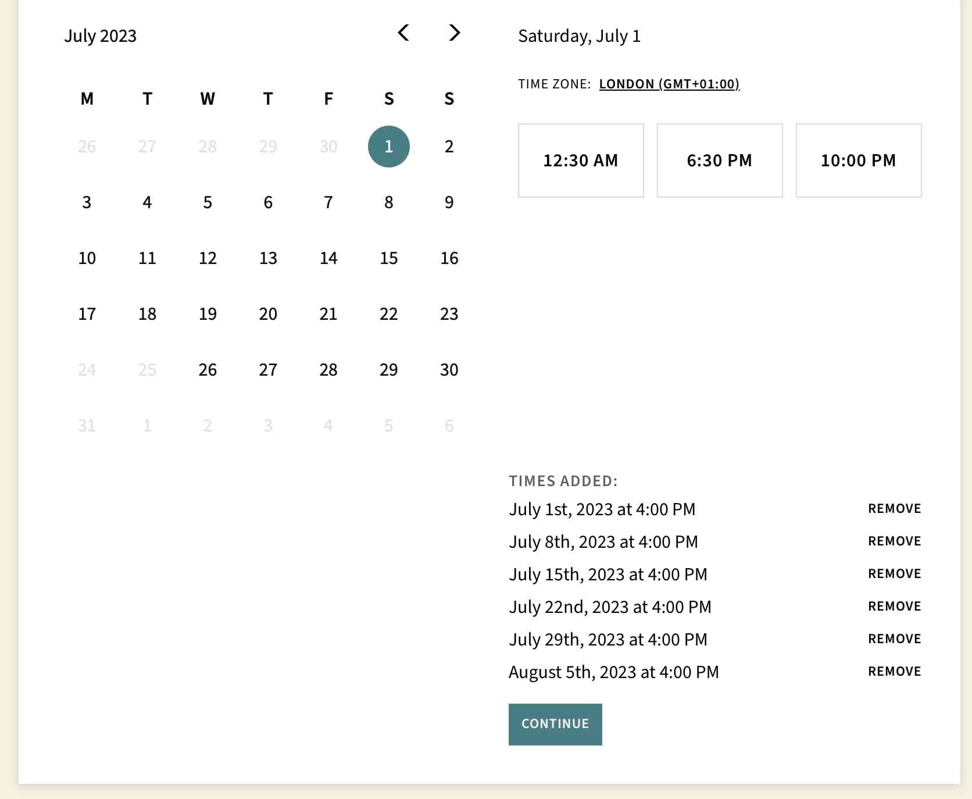Advance to next month with right arrow
Viewport: 972px width, 799px height.
(x=454, y=33)
